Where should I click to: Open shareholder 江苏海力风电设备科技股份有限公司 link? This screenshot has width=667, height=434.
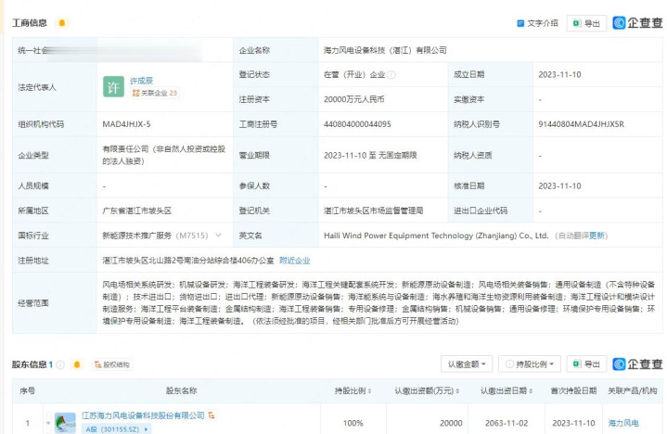click(143, 415)
